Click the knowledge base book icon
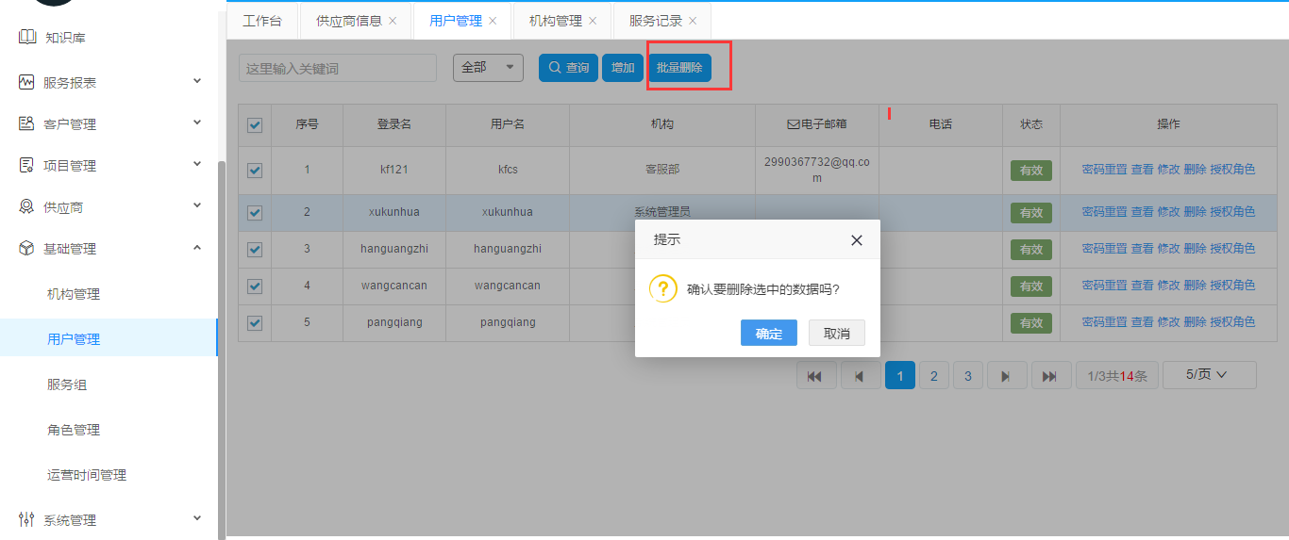This screenshot has width=1289, height=540. 26,38
